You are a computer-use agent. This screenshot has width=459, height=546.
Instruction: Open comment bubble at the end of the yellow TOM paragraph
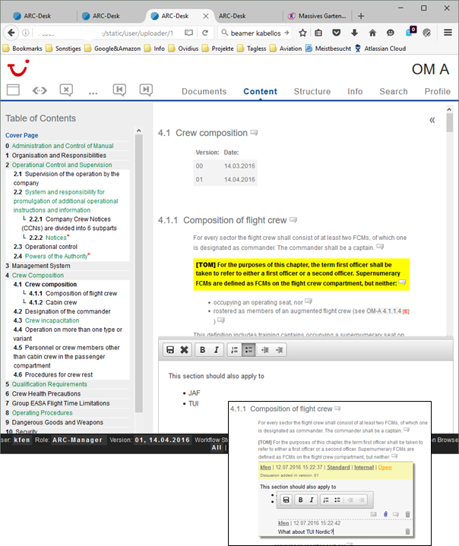(402, 282)
